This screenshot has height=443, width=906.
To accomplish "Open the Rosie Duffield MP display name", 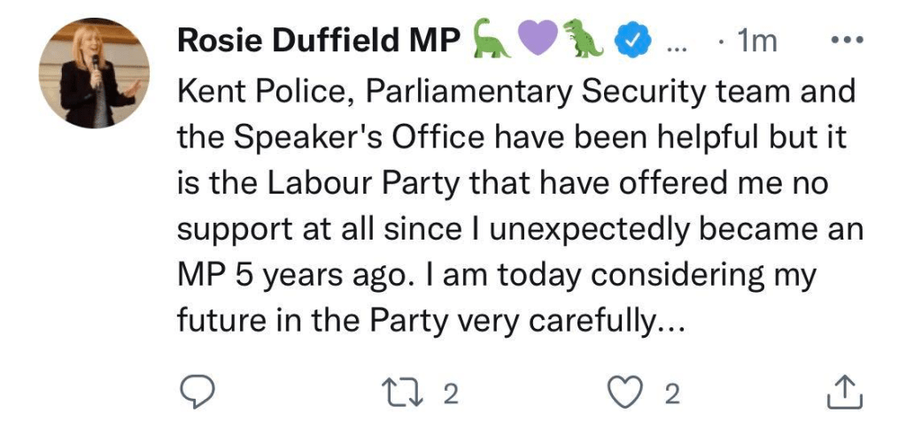I will click(x=319, y=41).
